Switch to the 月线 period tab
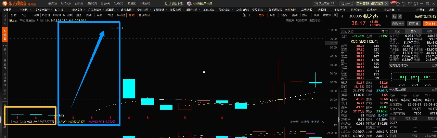 click(100, 15)
